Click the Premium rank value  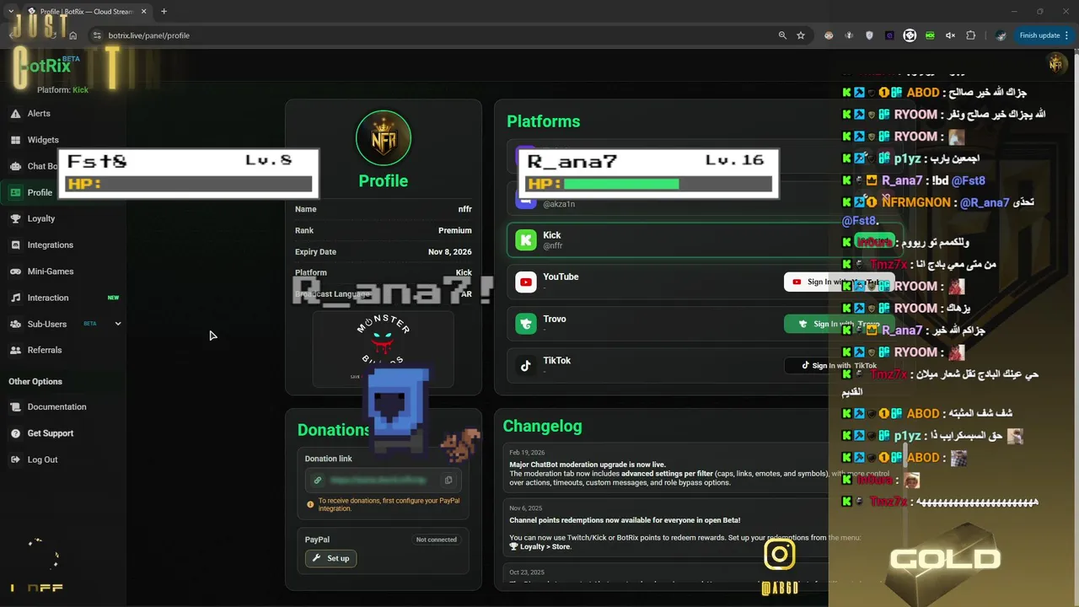point(455,230)
